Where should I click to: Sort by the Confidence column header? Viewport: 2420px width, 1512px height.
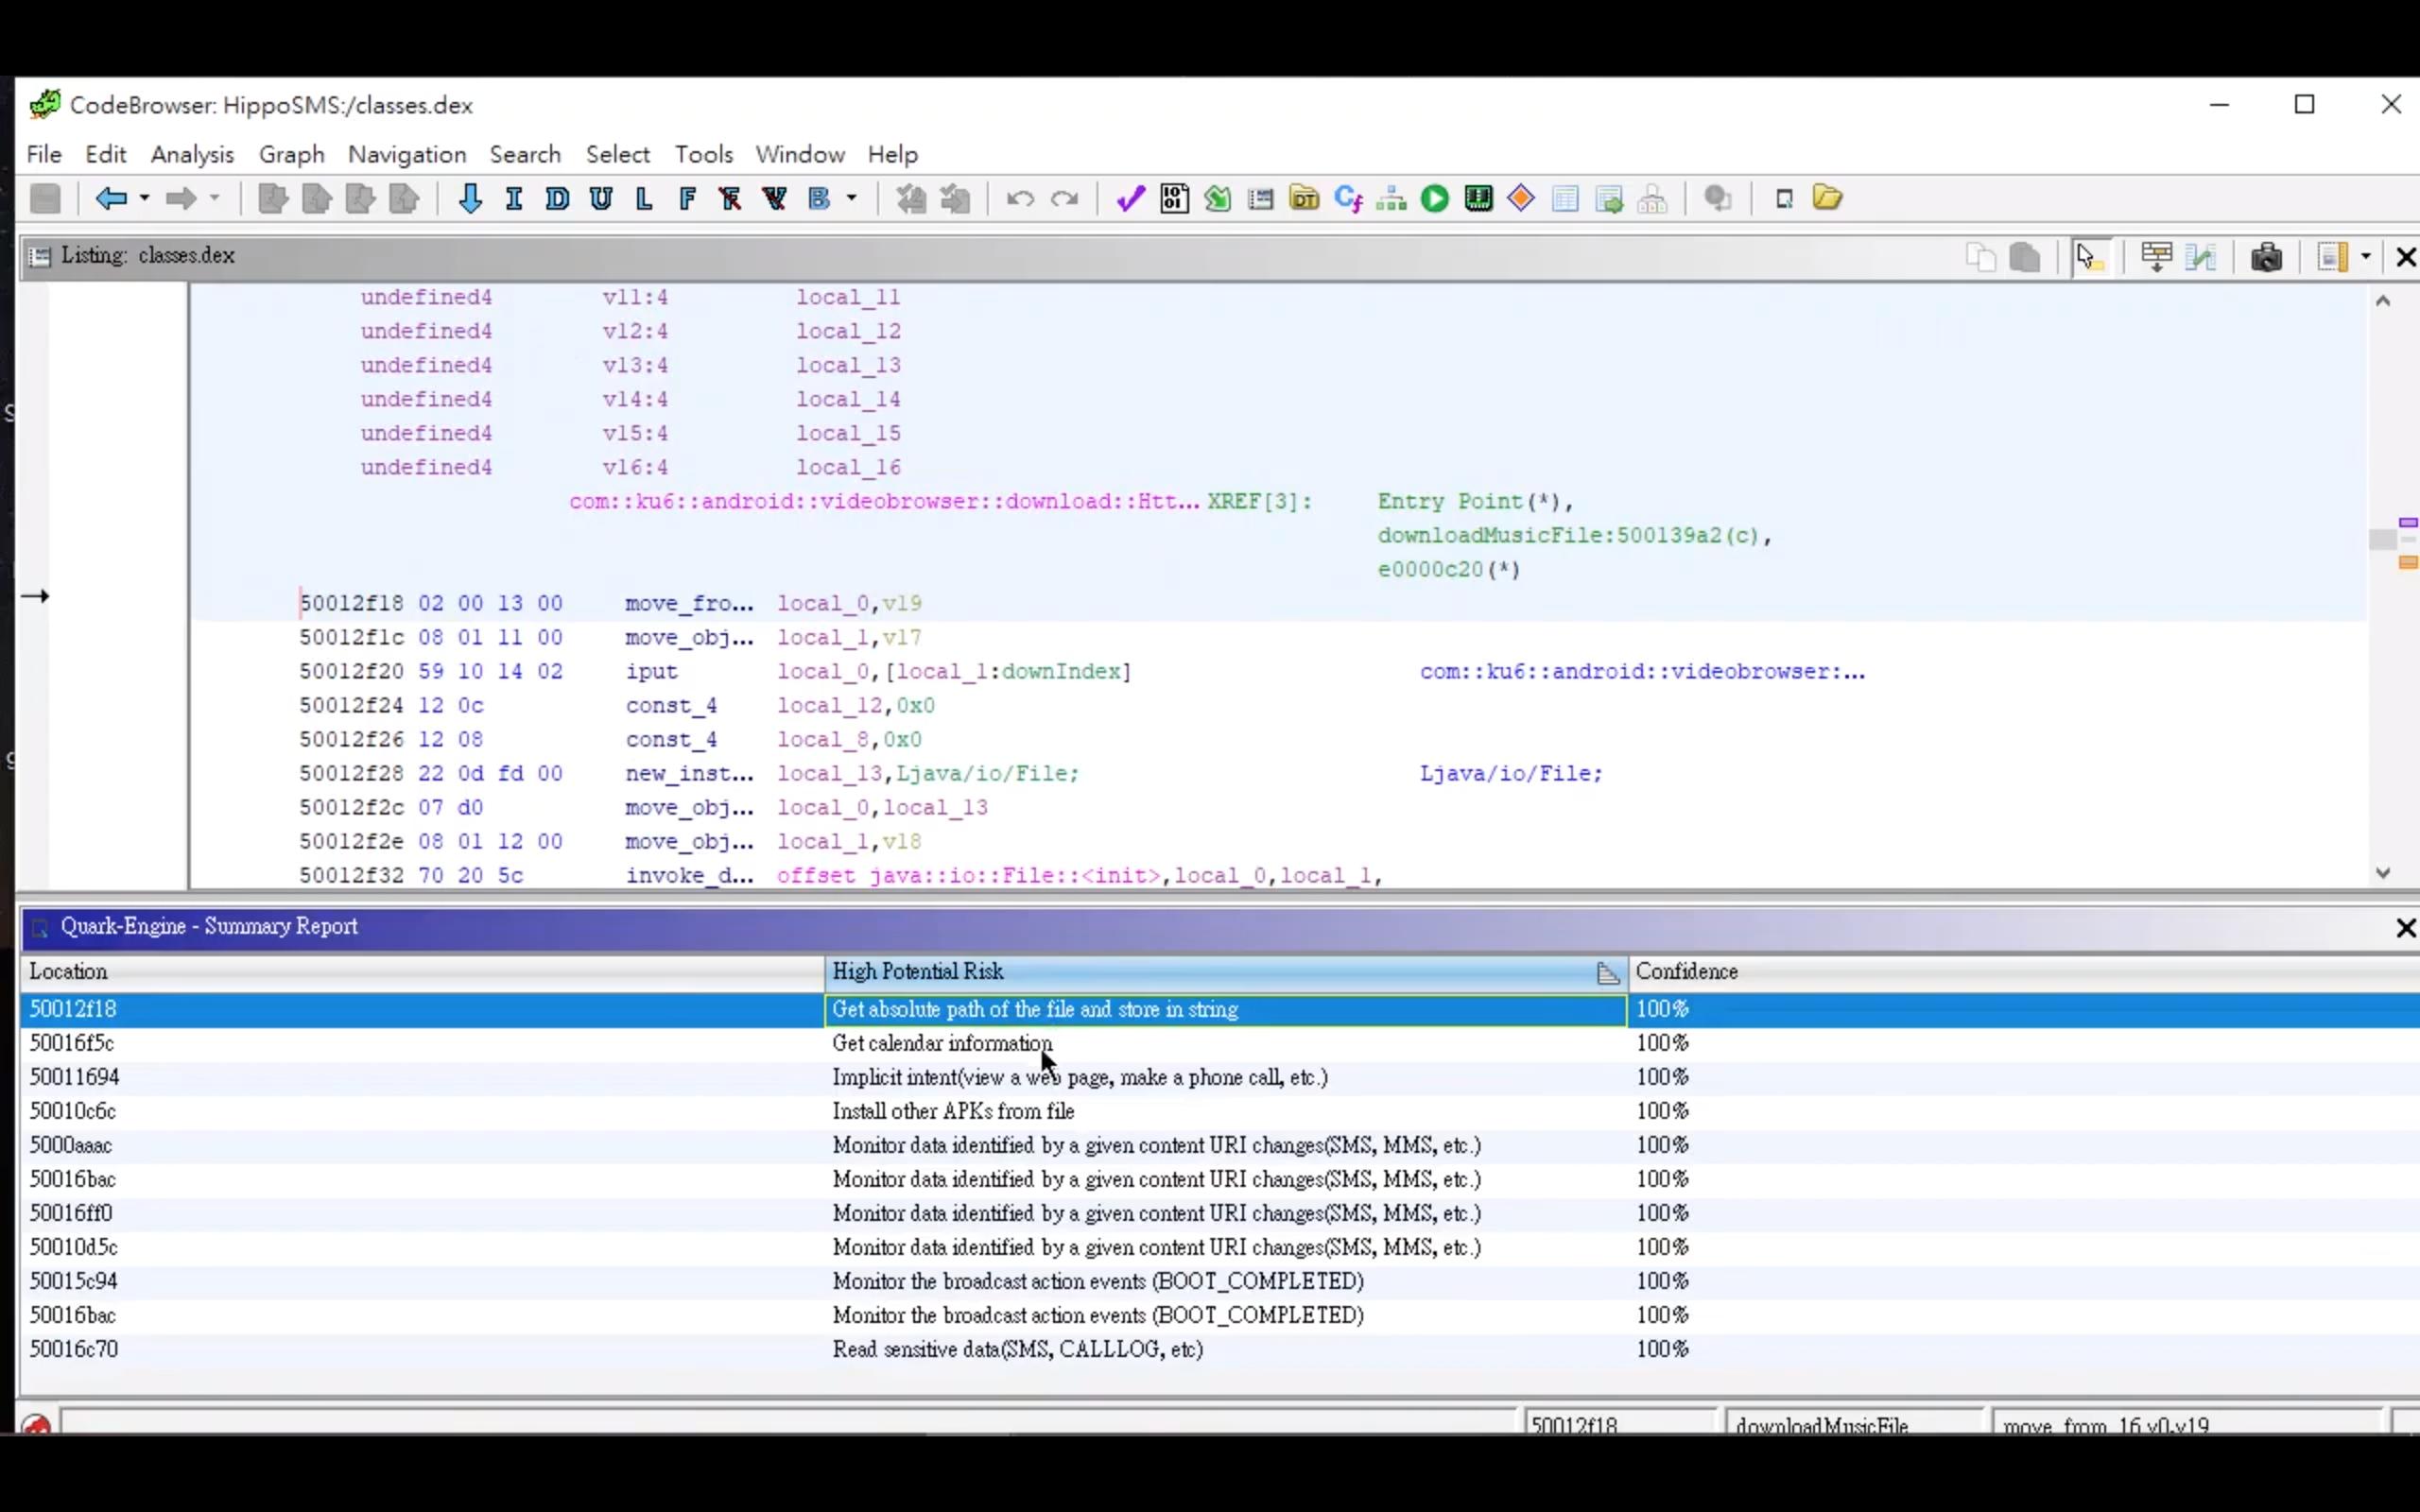pos(1686,971)
